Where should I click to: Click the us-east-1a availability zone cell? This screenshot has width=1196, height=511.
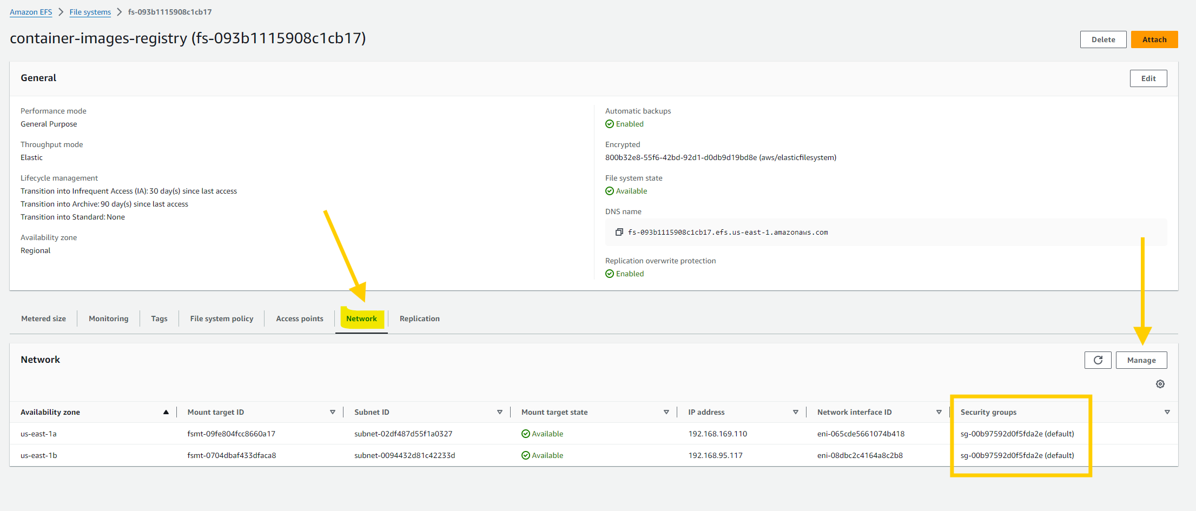[x=38, y=434]
